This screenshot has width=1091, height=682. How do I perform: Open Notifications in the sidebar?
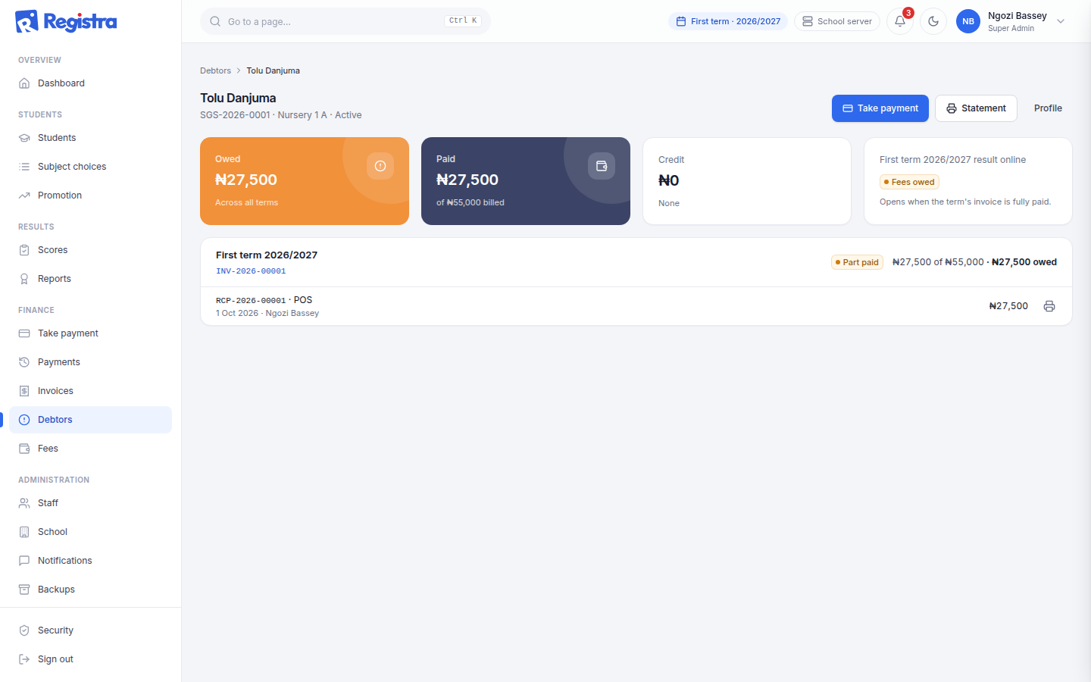[x=91, y=561]
